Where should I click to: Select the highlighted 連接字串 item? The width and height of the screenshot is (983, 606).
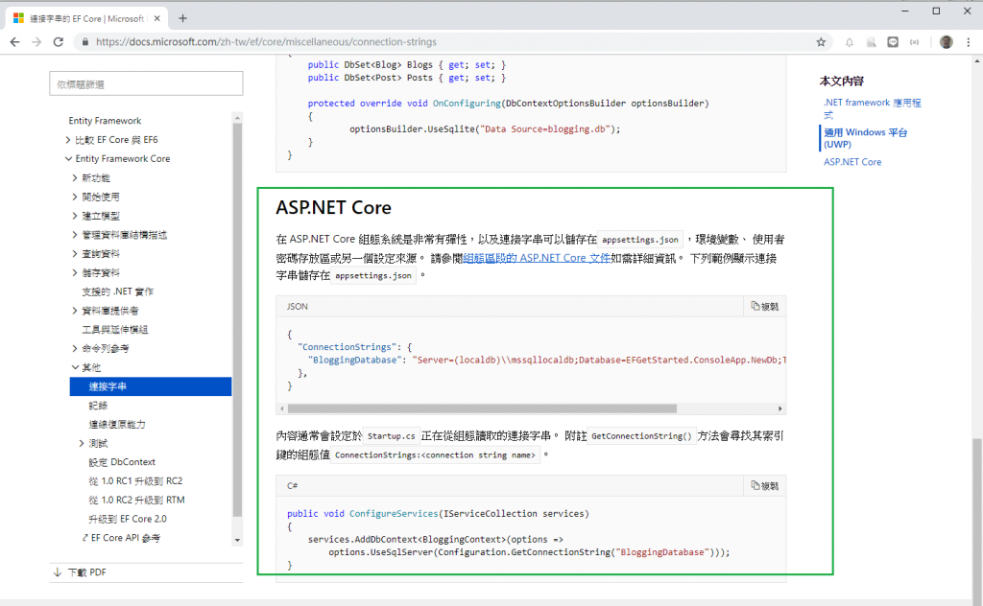click(151, 386)
